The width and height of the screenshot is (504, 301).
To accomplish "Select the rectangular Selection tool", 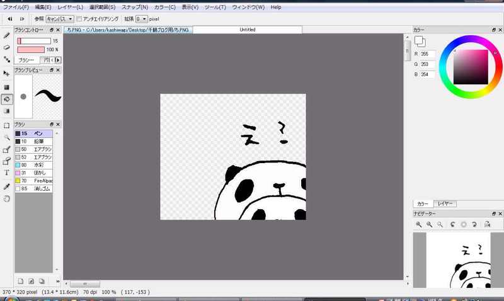I will 6,125.
